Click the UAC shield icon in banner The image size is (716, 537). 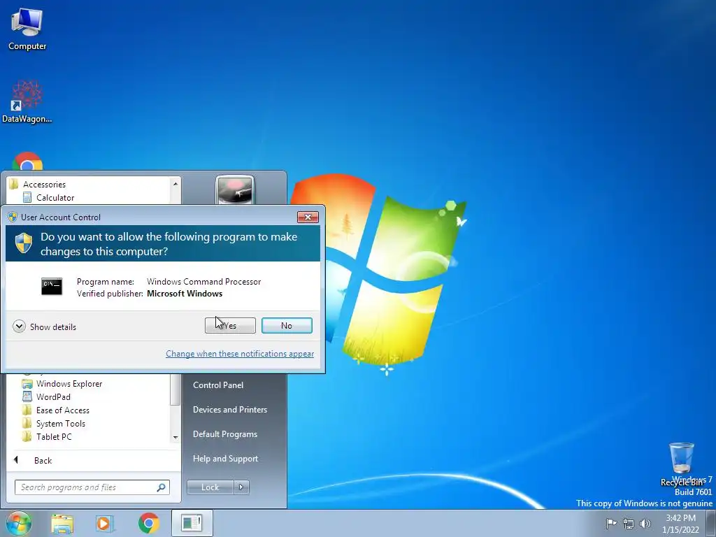(x=23, y=243)
